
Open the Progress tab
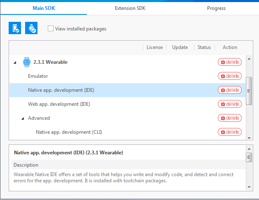click(x=216, y=8)
